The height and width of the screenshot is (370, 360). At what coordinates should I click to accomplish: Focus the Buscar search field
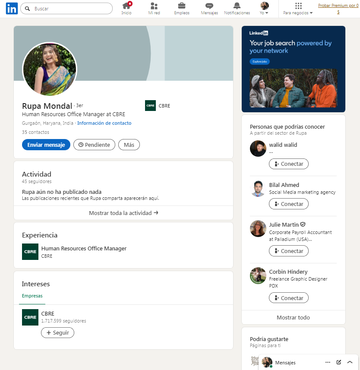(66, 9)
